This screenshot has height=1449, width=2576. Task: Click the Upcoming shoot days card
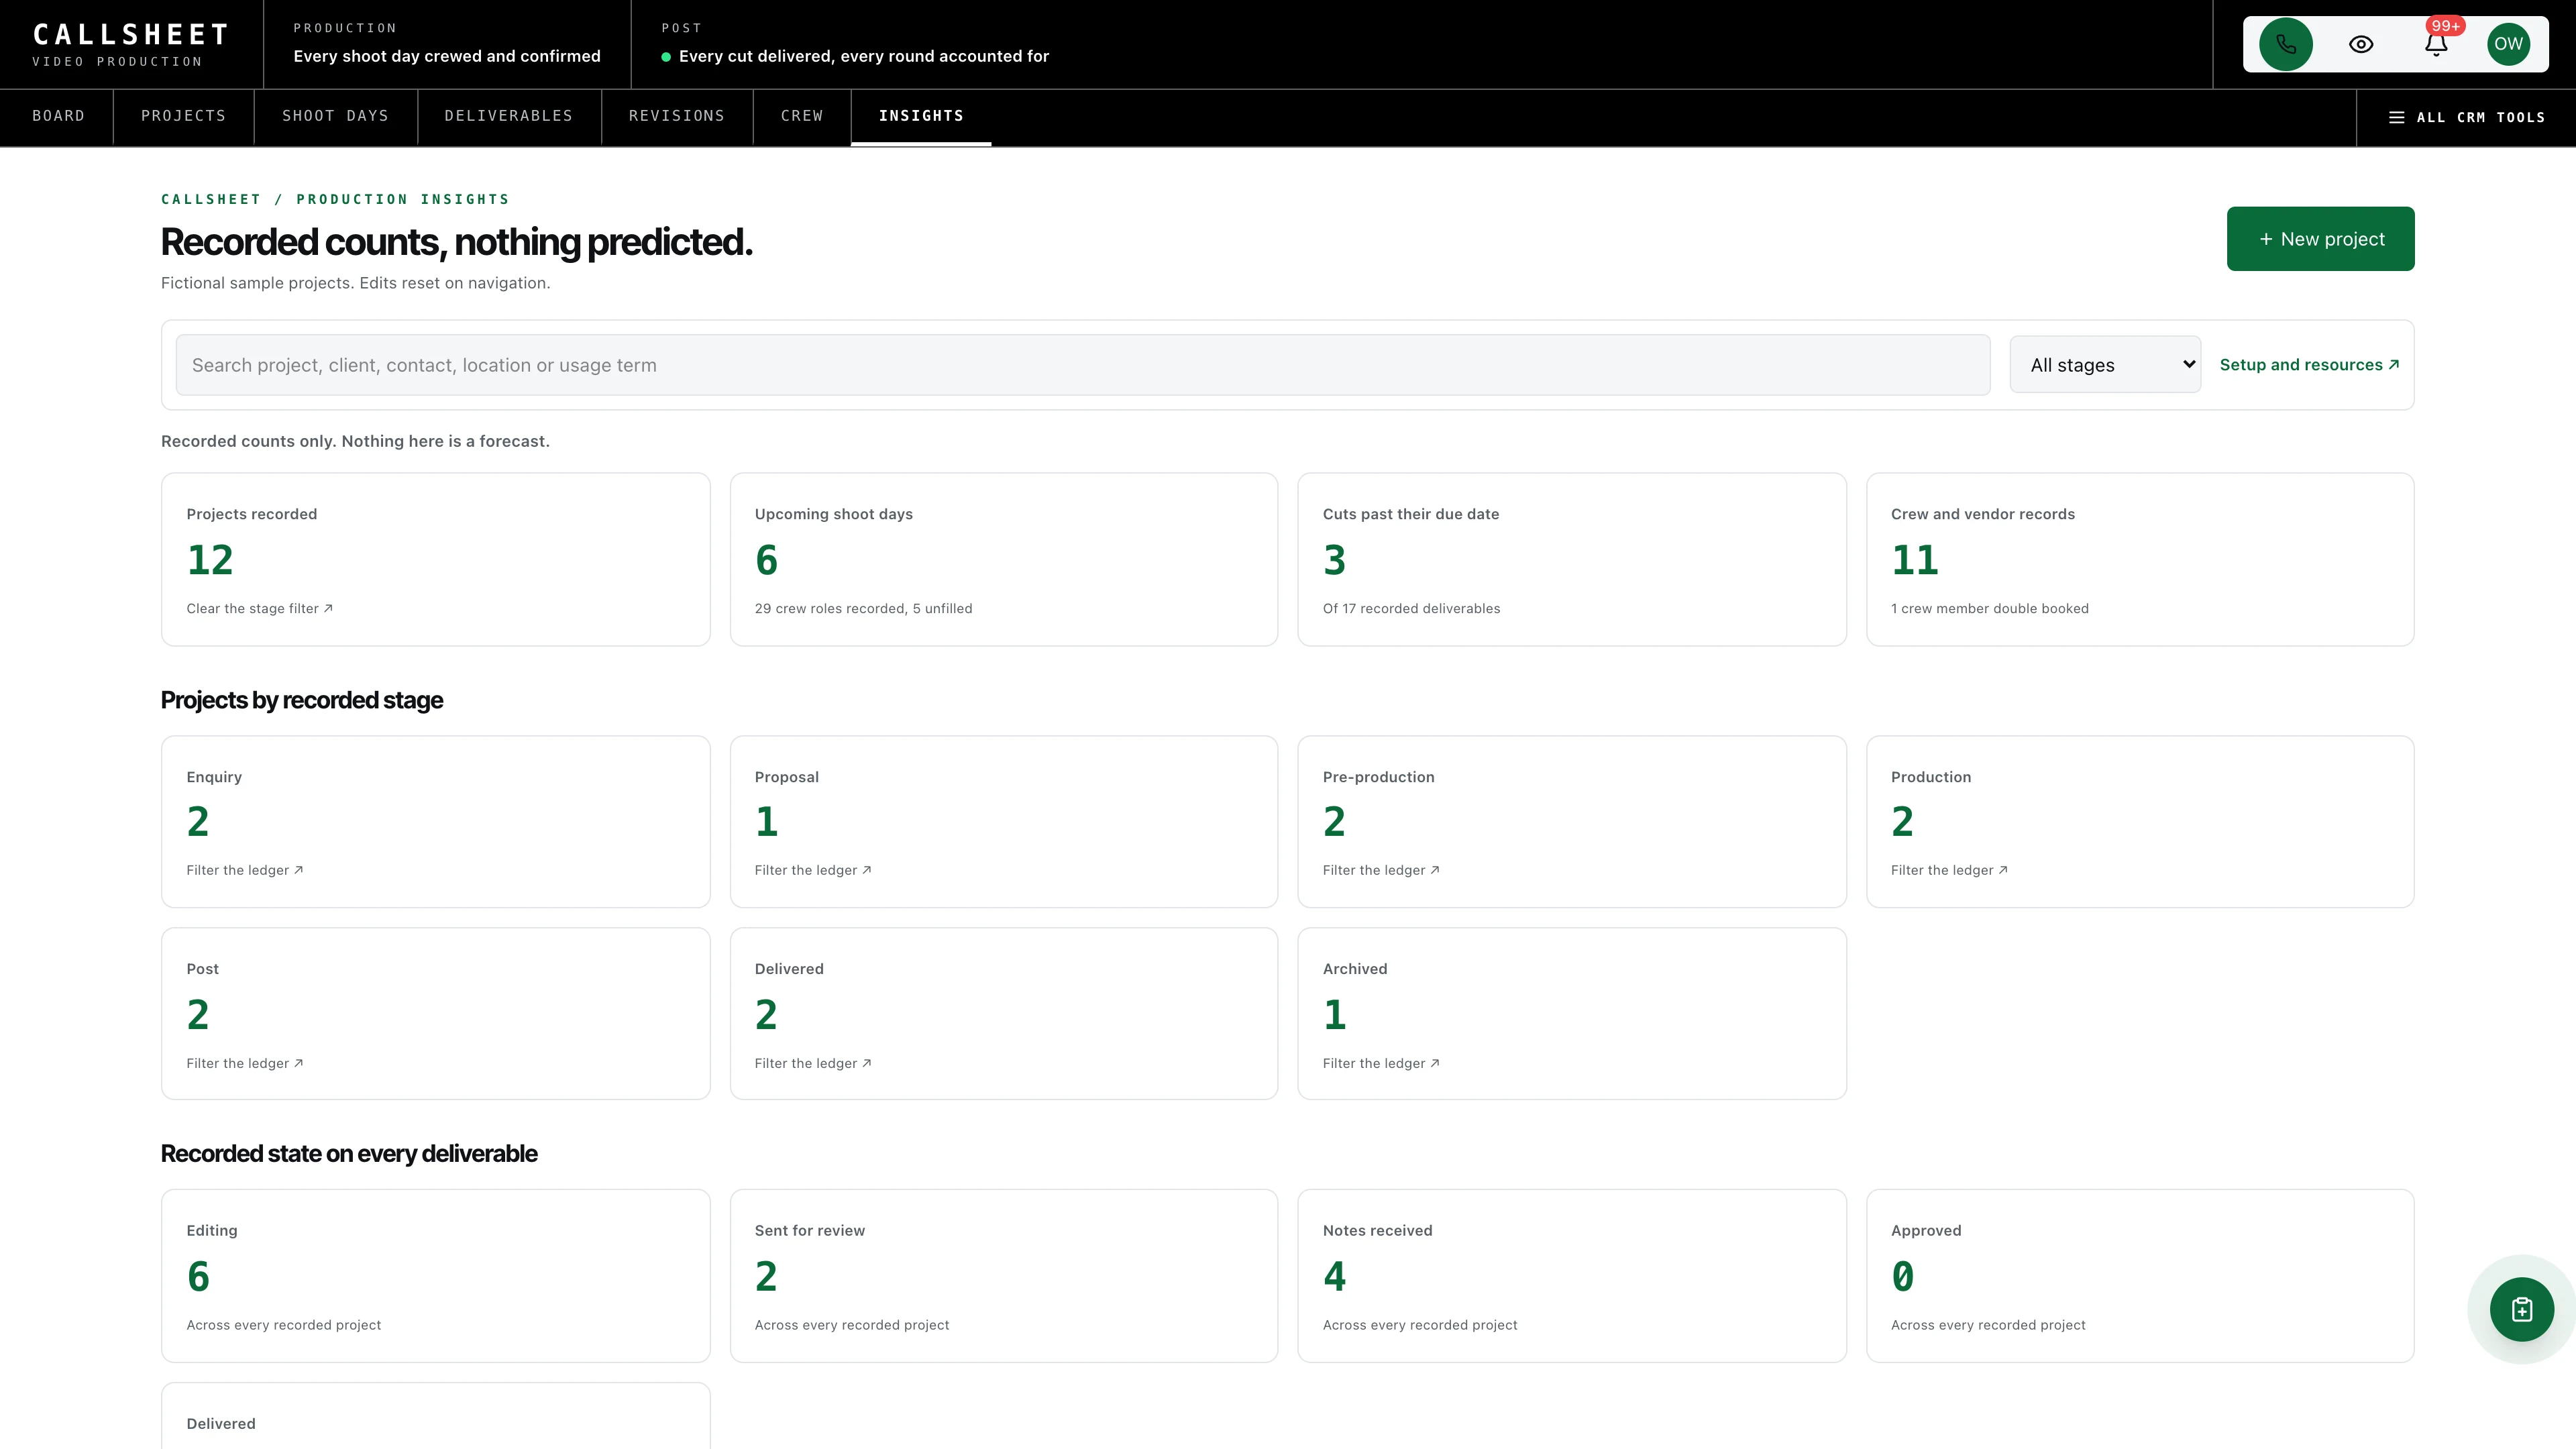tap(1003, 559)
